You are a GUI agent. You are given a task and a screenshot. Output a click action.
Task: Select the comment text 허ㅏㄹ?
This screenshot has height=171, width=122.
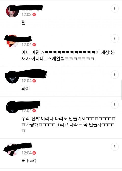point(29,161)
